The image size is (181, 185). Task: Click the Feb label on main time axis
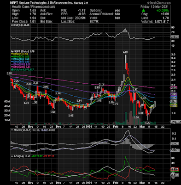116,127
